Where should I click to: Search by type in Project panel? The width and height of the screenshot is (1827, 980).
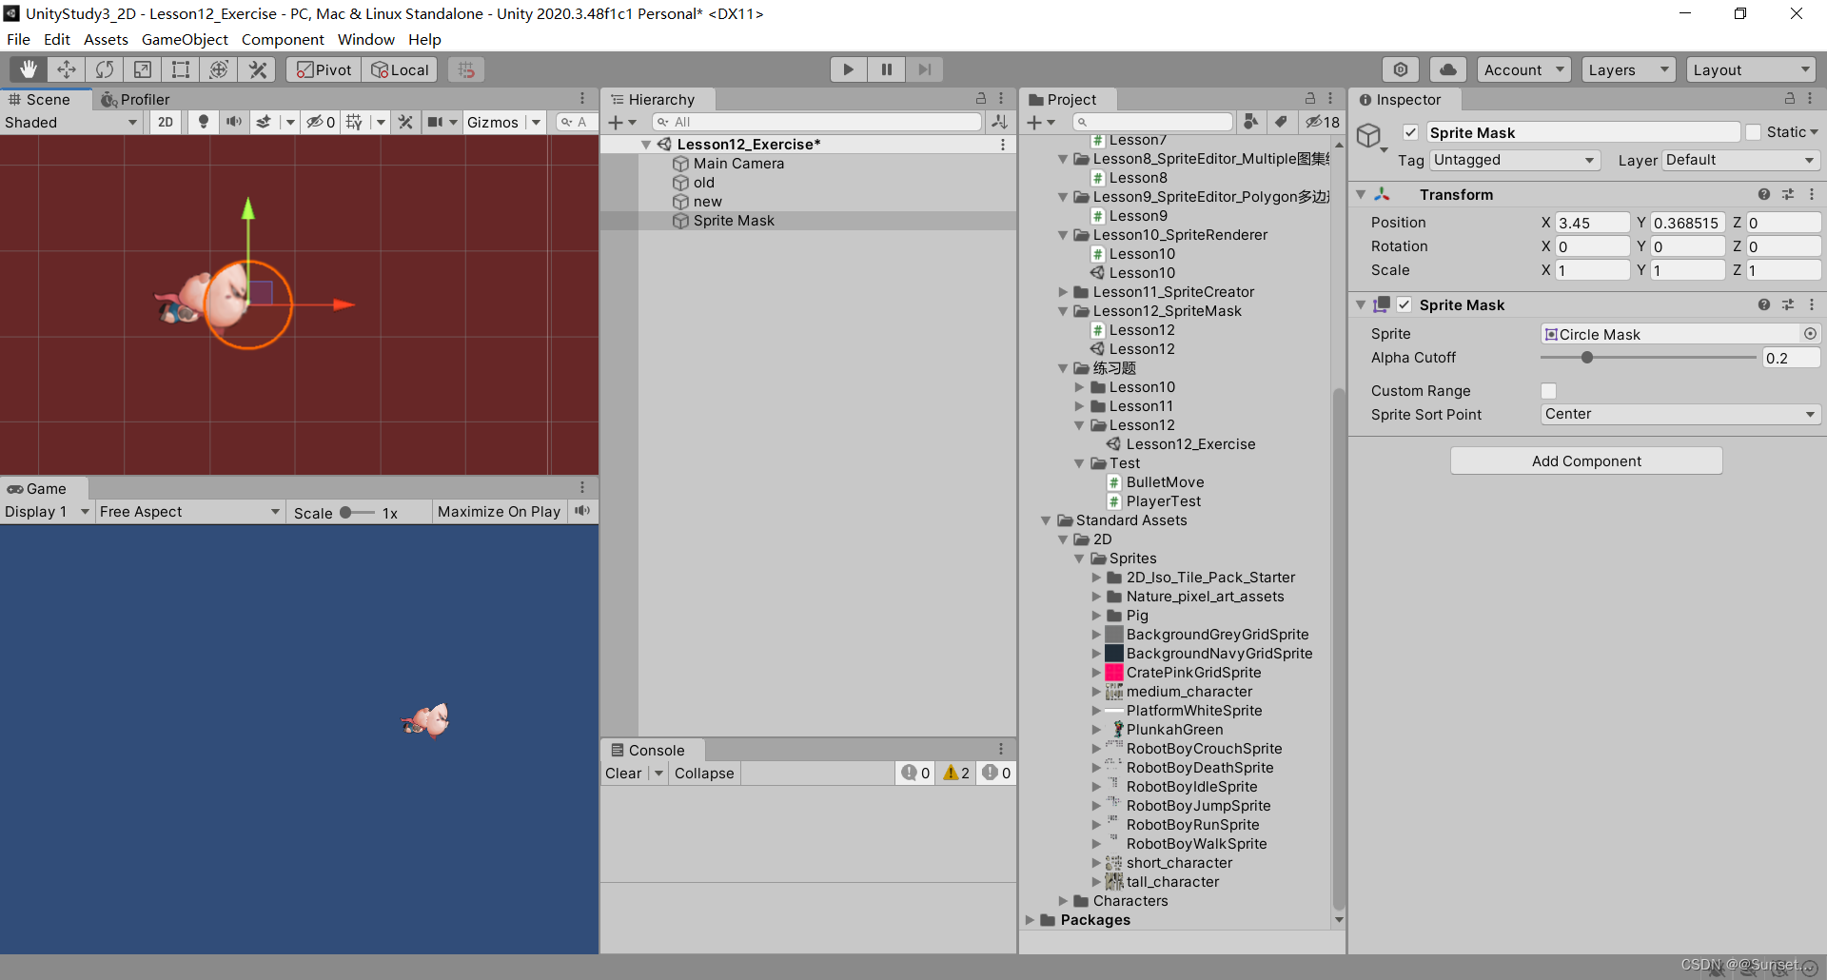[x=1251, y=122]
